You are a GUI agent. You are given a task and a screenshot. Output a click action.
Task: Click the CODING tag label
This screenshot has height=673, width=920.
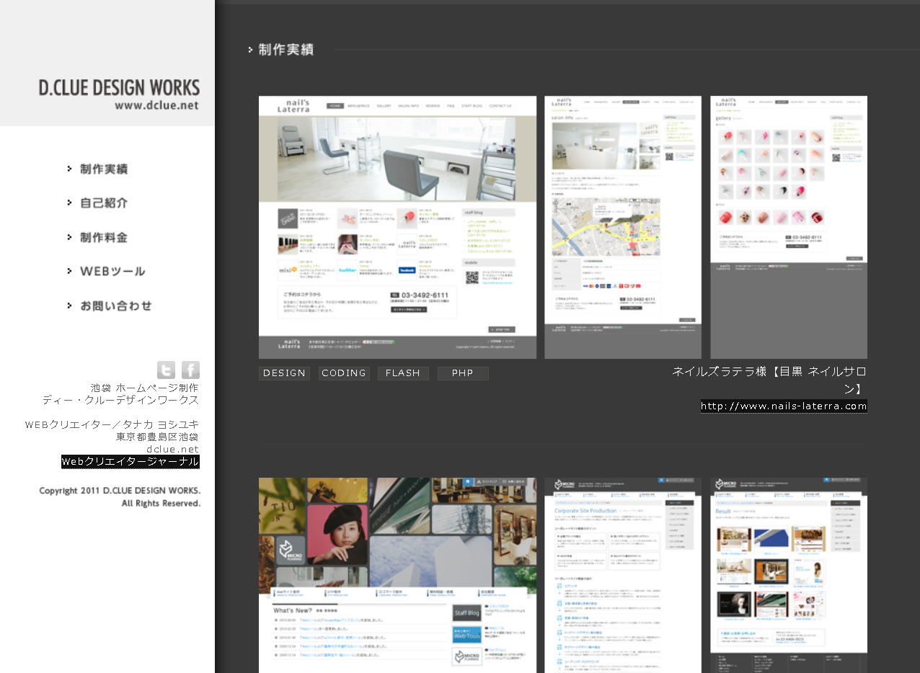[344, 373]
